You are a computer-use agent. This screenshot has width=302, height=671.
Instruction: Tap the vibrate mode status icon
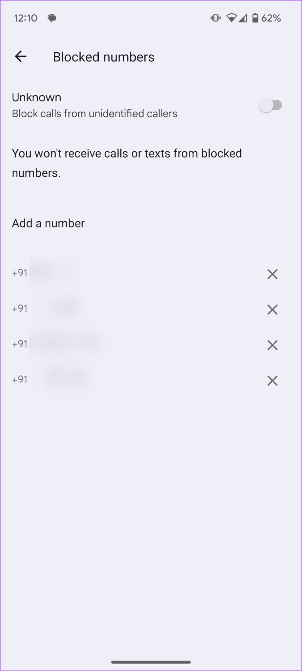(215, 18)
